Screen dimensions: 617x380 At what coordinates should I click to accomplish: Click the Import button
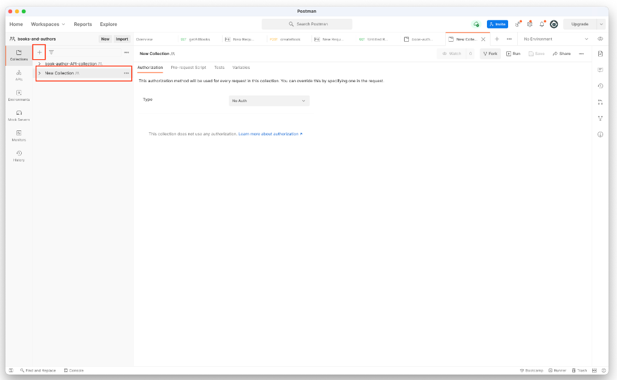(122, 39)
